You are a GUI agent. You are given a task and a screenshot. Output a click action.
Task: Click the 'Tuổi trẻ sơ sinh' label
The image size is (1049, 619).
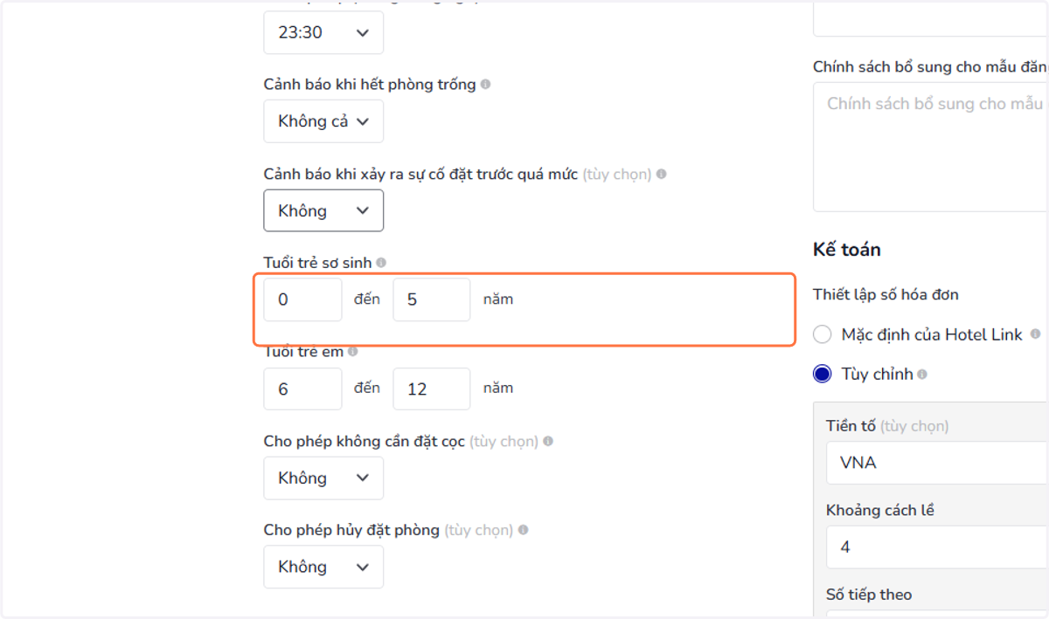pos(317,262)
